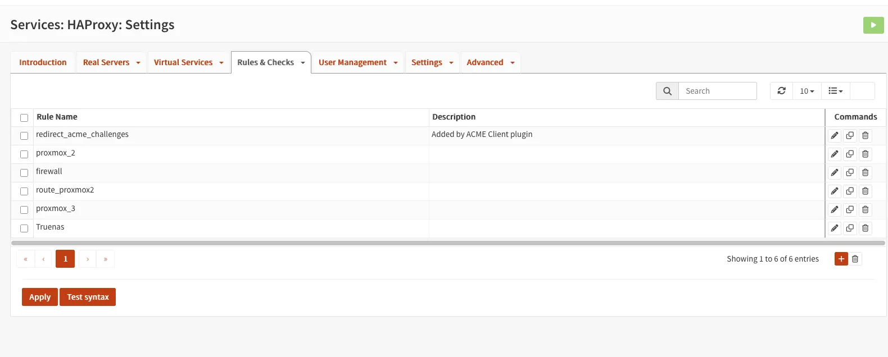
Task: Add a new rule with plus button
Action: (x=841, y=259)
